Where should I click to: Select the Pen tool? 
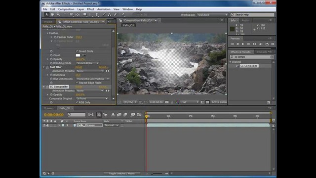(91, 14)
